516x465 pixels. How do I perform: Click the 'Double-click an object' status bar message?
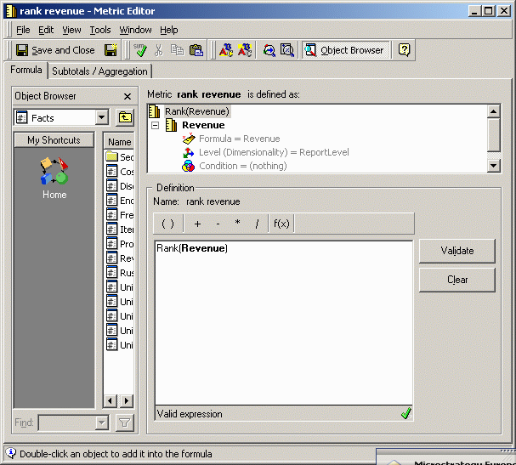116,454
